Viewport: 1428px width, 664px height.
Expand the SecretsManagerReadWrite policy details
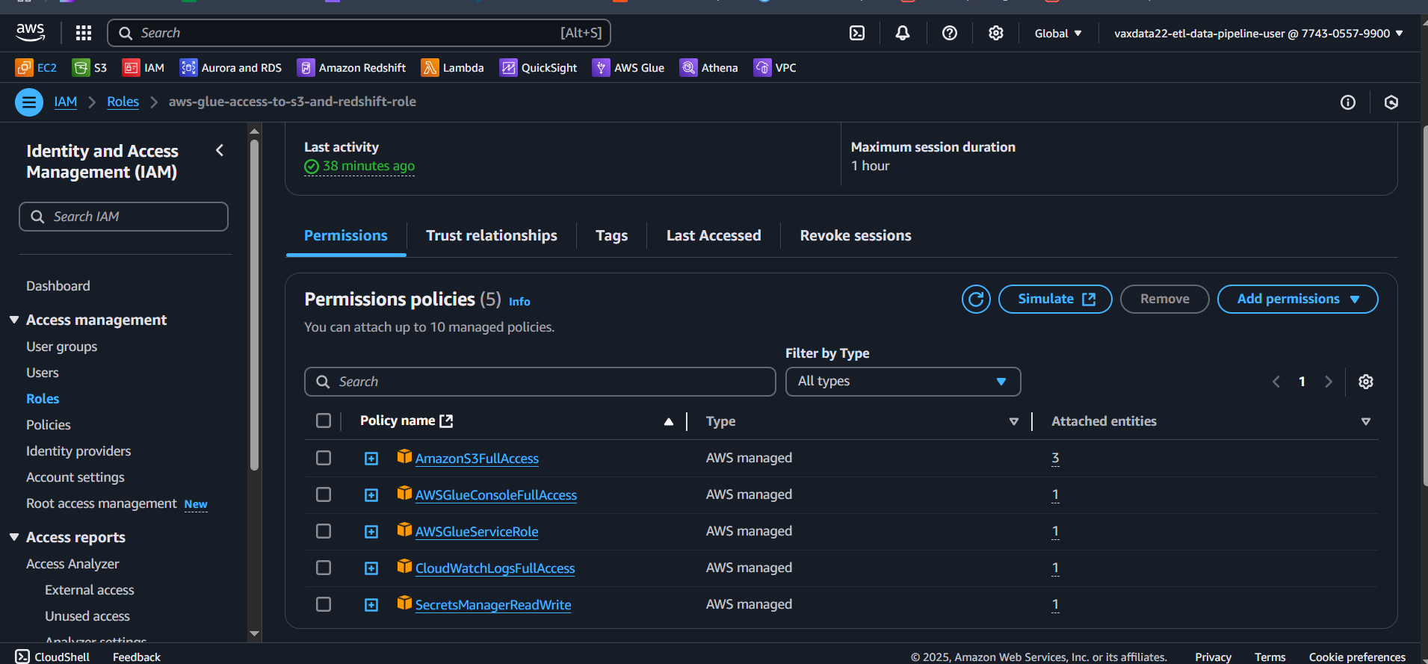click(x=371, y=605)
